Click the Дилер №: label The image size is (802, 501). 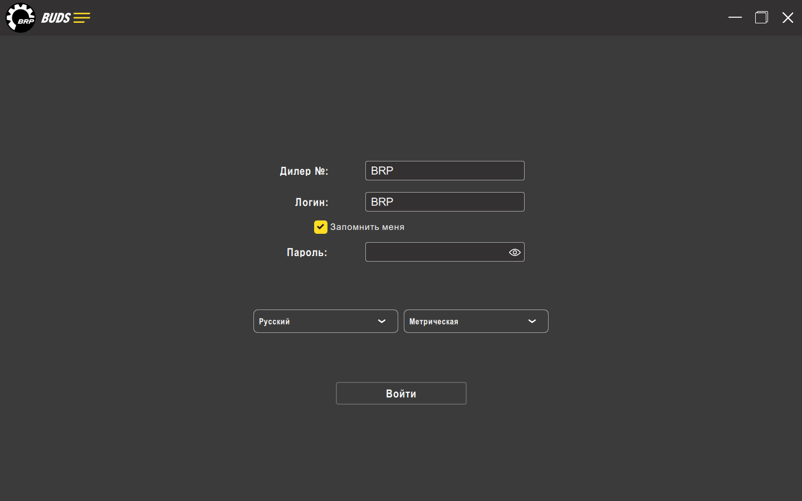pos(304,171)
